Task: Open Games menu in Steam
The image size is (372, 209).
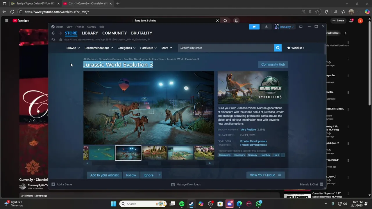Action: tap(91, 27)
